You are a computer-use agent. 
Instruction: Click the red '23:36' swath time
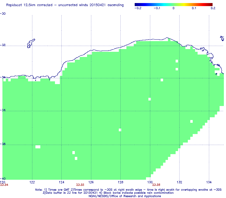pyautogui.click(x=156, y=185)
